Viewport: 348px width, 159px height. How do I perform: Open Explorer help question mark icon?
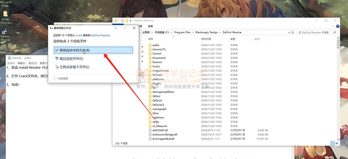338,26
